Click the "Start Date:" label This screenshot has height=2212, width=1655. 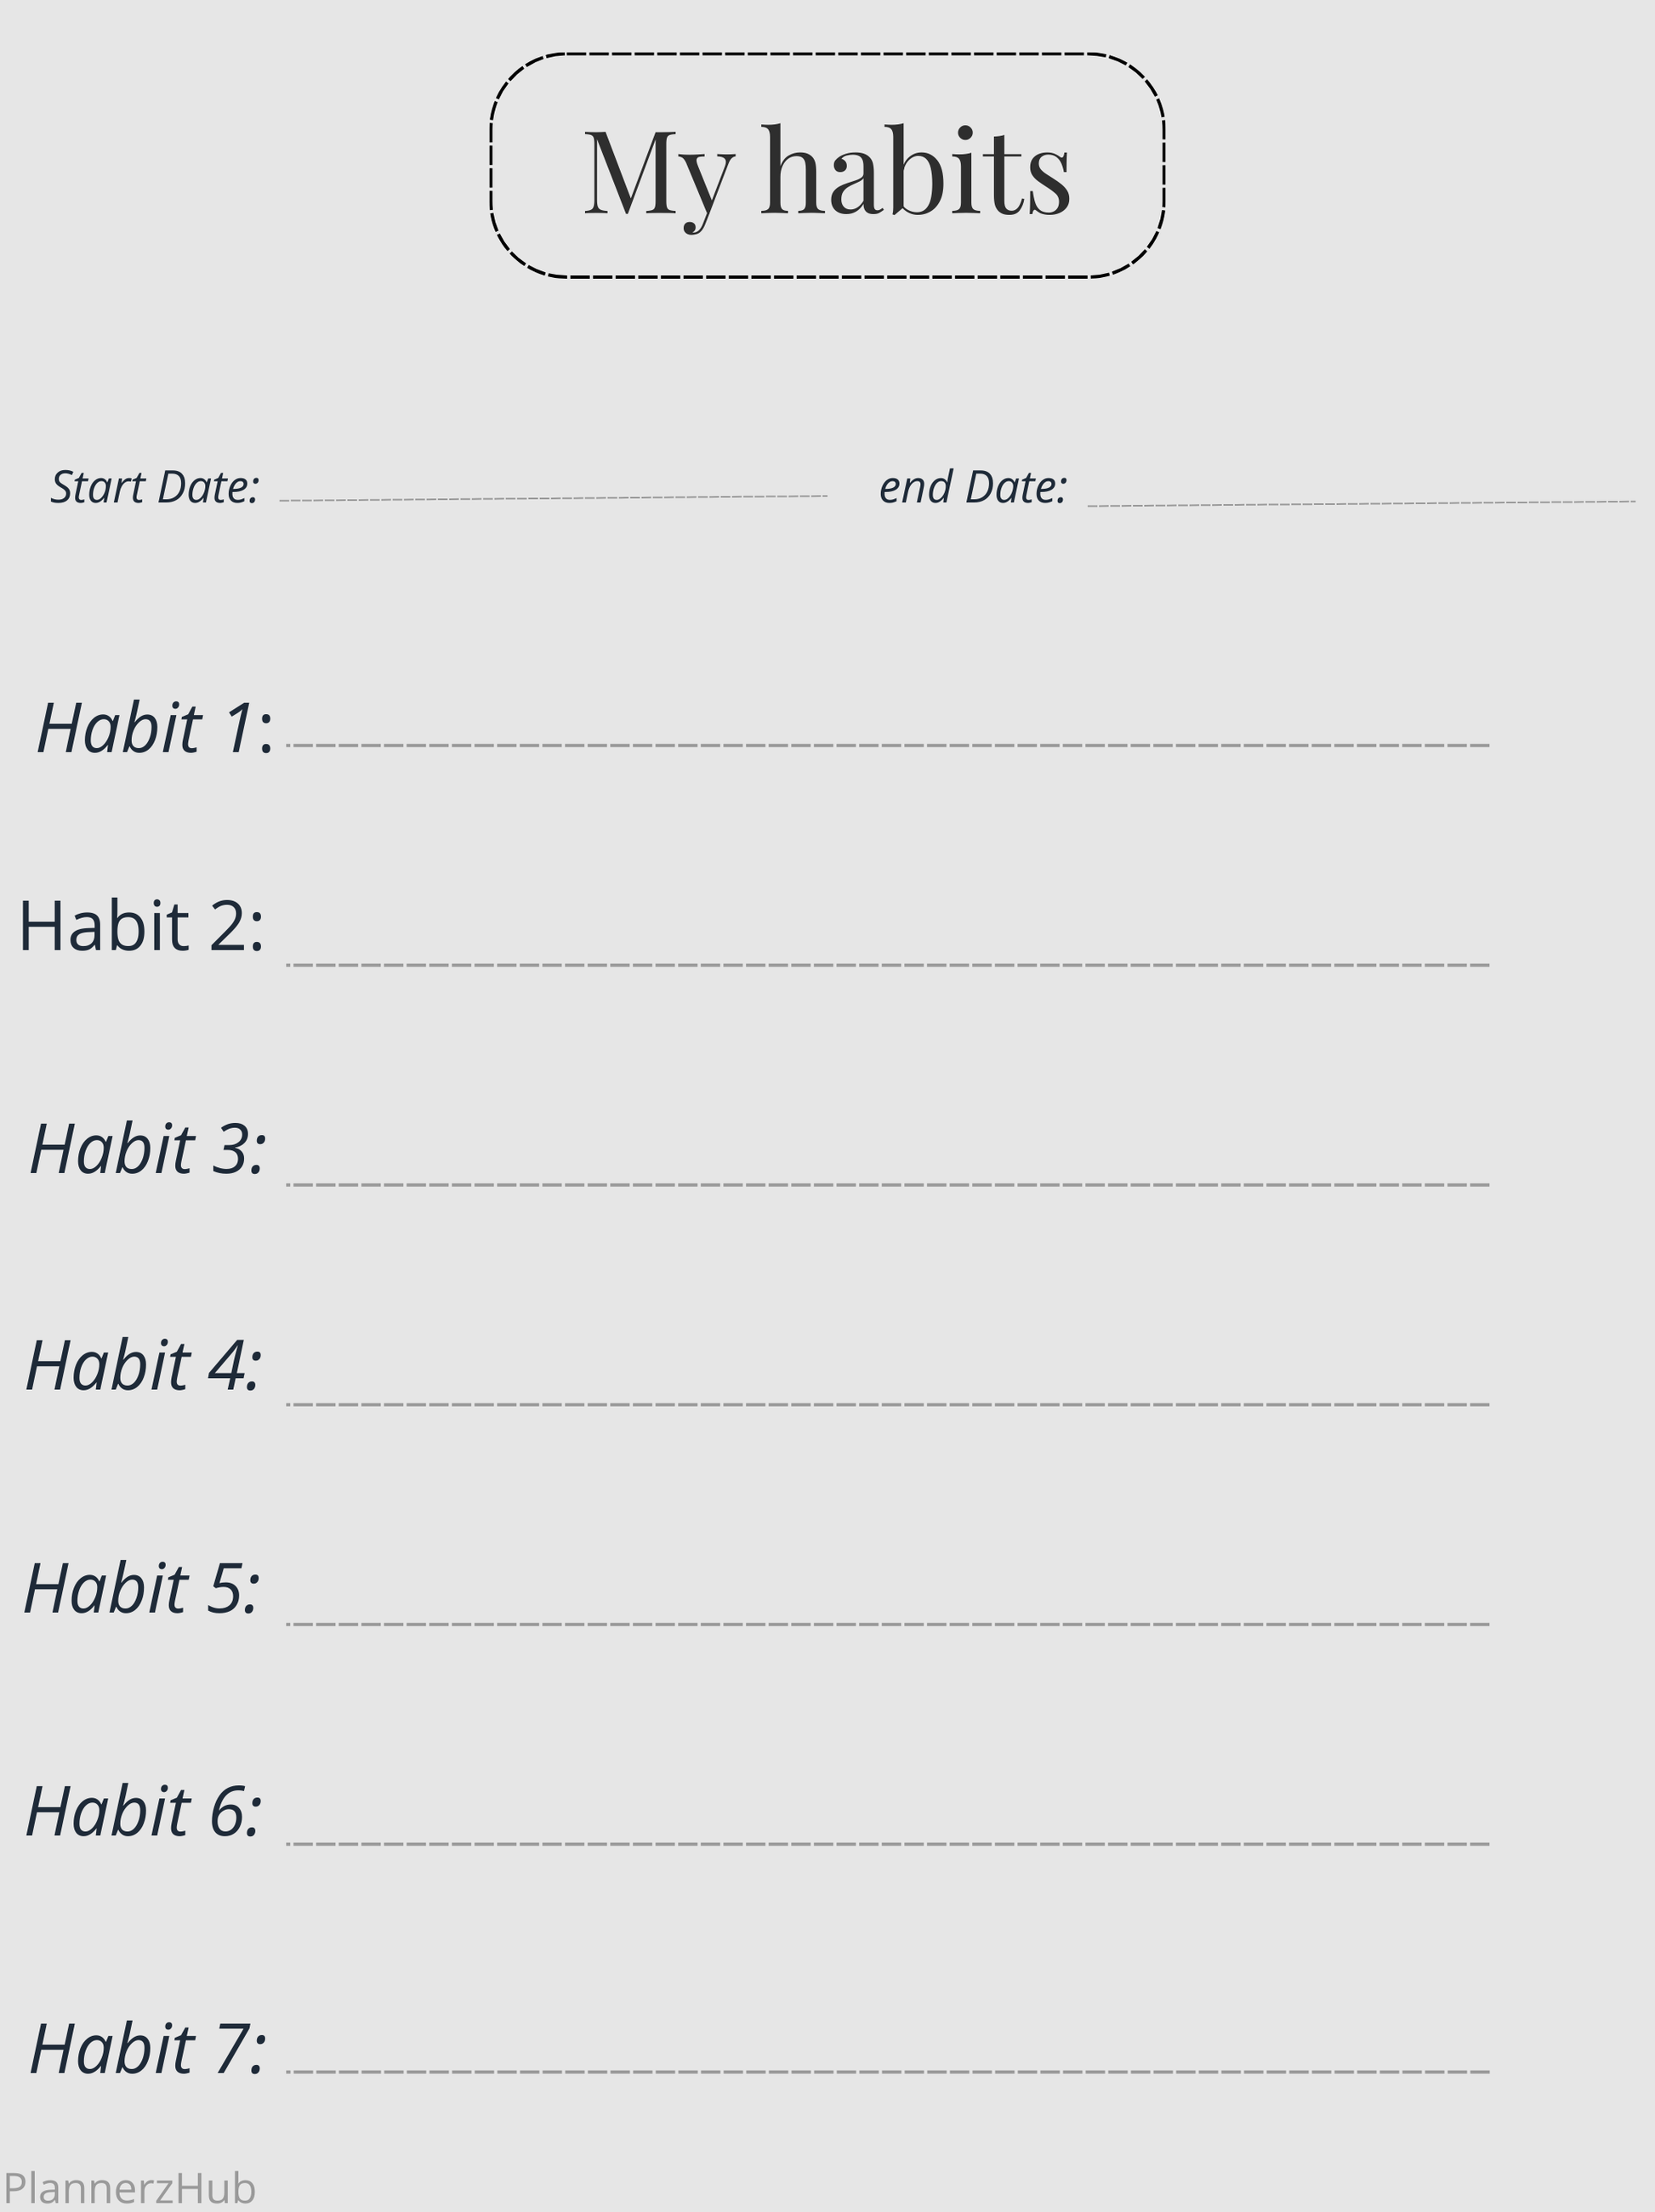[155, 488]
